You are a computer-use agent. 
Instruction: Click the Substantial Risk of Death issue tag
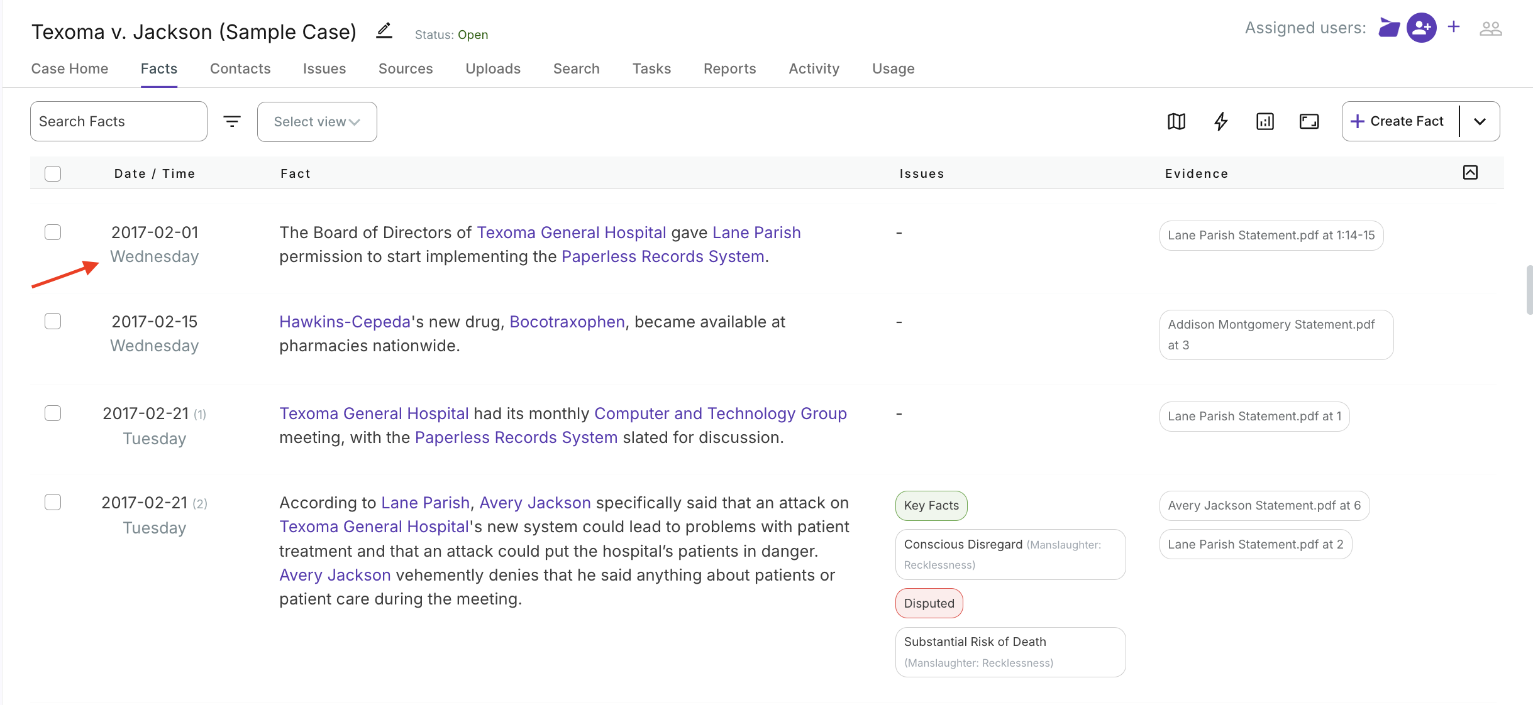[x=1010, y=652]
